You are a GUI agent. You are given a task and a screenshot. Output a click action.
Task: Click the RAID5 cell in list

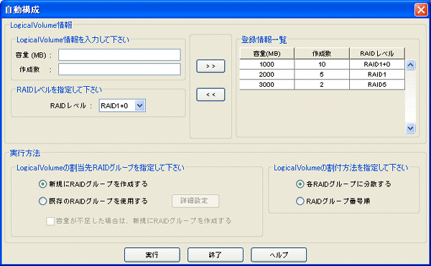pyautogui.click(x=377, y=85)
